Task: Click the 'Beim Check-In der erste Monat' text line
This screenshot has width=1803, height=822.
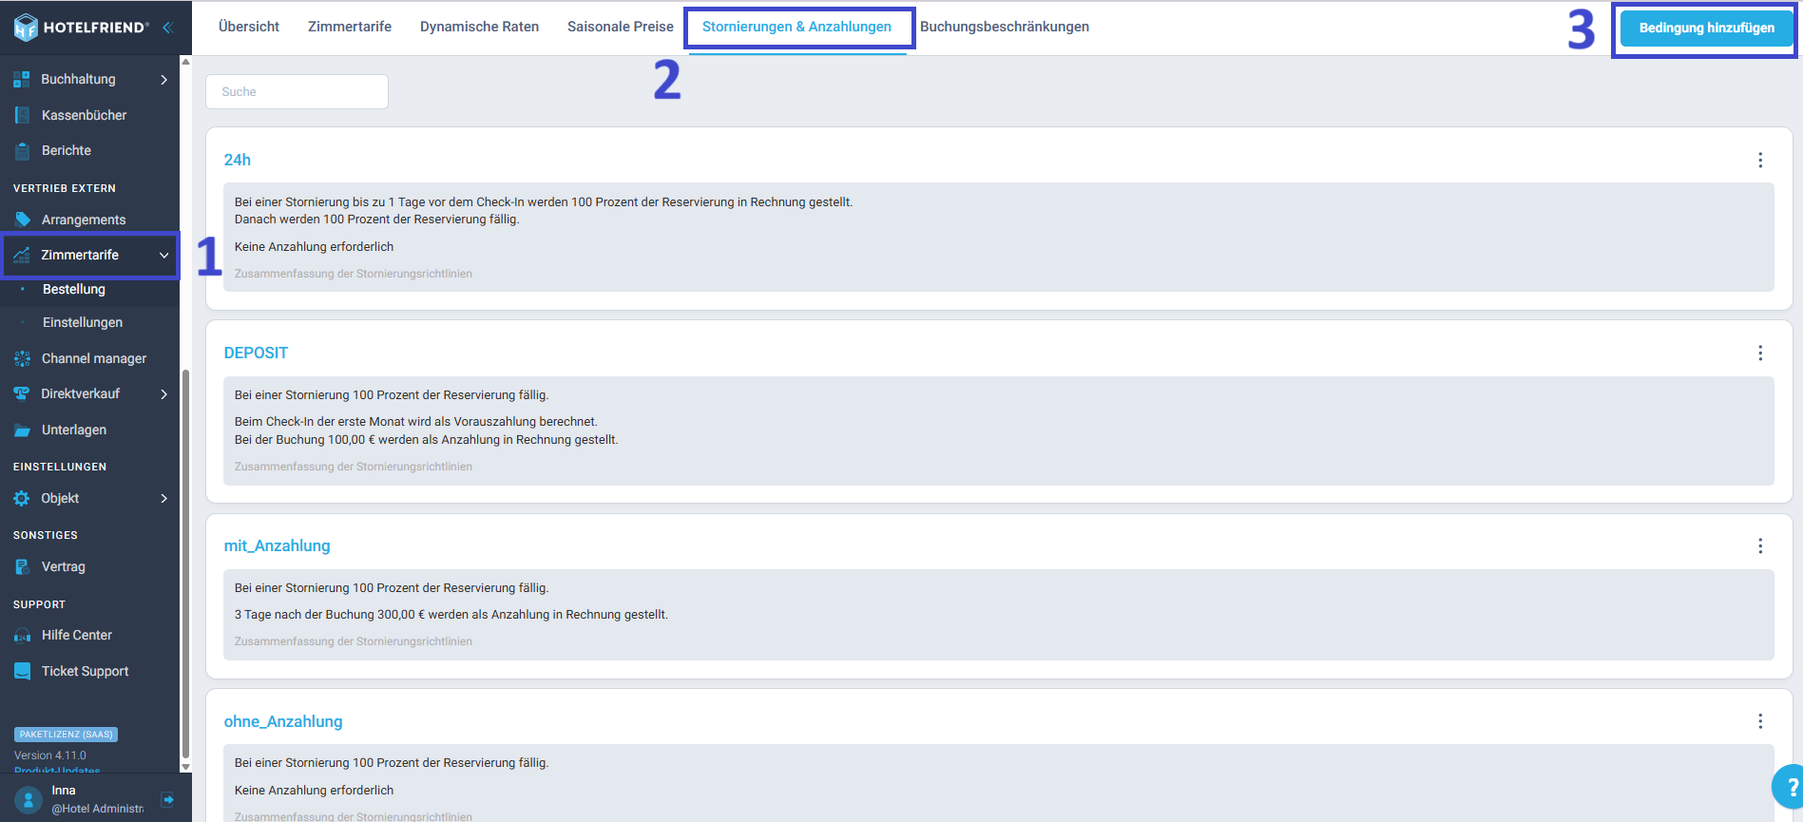Action: pos(416,421)
